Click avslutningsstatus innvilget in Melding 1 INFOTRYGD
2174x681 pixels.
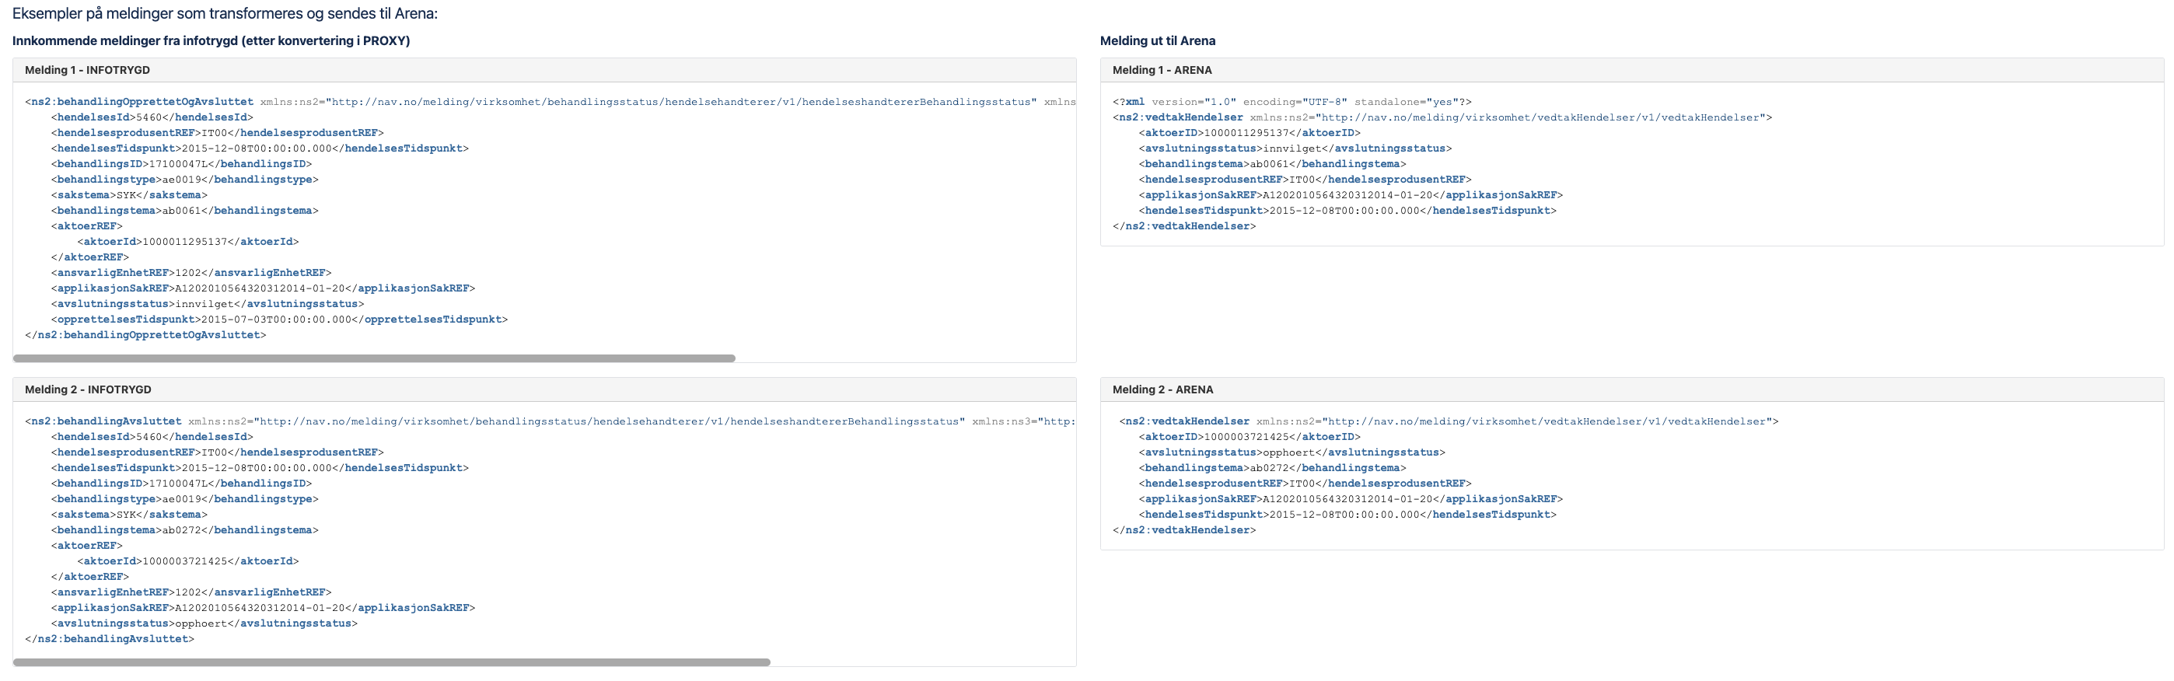208,304
